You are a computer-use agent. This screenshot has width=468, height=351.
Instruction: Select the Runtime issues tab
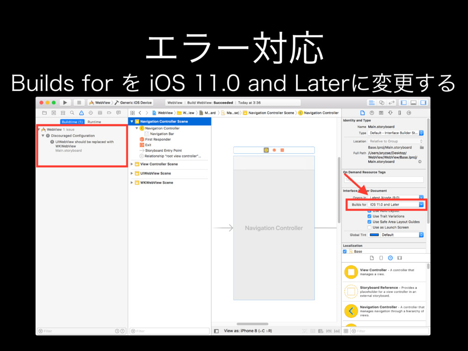point(94,122)
